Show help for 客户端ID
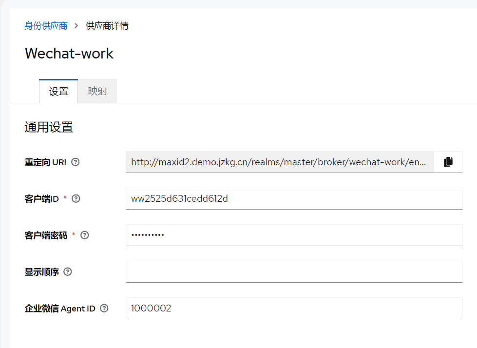477x348 pixels. [76, 199]
